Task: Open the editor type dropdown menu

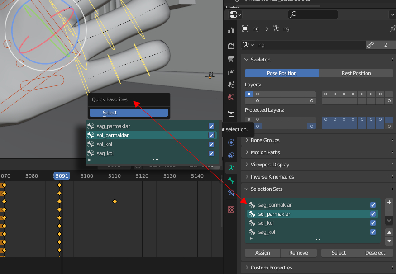Action: [x=235, y=14]
